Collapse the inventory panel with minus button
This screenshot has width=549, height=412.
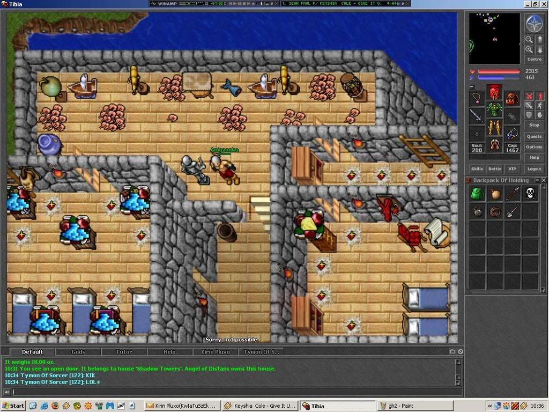click(x=472, y=86)
